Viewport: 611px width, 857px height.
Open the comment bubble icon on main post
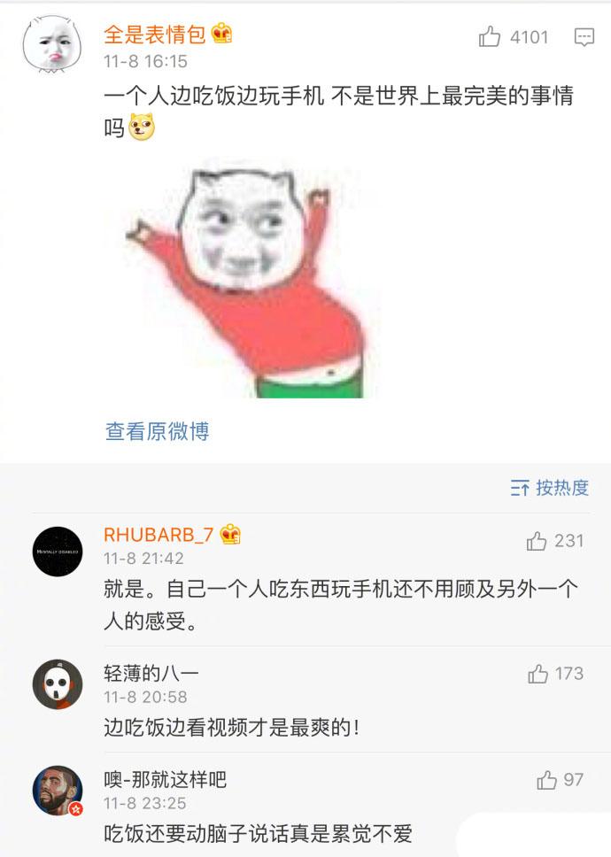584,37
